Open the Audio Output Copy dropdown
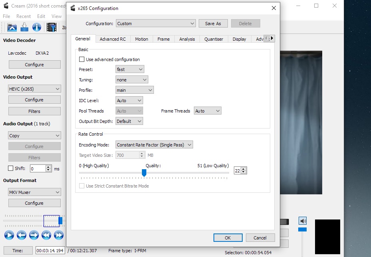The height and width of the screenshot is (257, 371). 34,136
